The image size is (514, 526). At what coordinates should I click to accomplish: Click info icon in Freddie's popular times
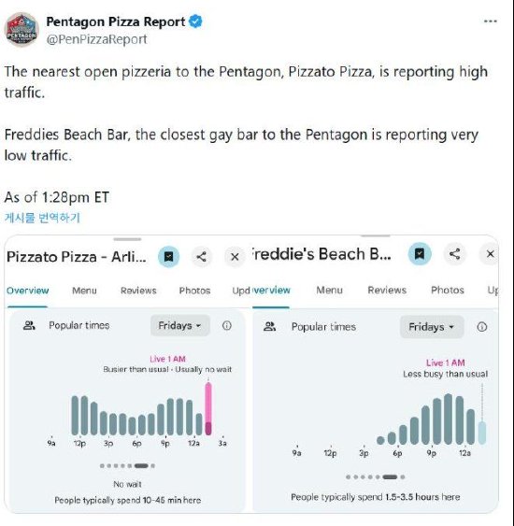click(x=482, y=327)
